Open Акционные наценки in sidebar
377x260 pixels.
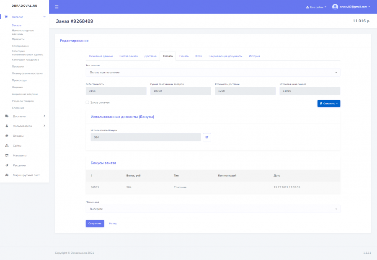coord(25,94)
